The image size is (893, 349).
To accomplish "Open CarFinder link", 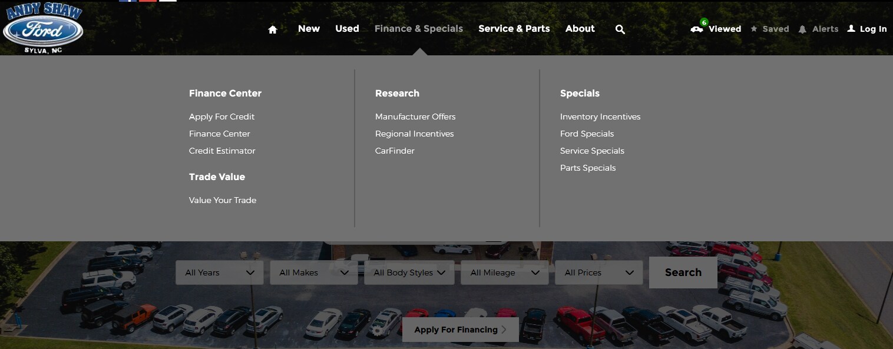I will point(395,151).
